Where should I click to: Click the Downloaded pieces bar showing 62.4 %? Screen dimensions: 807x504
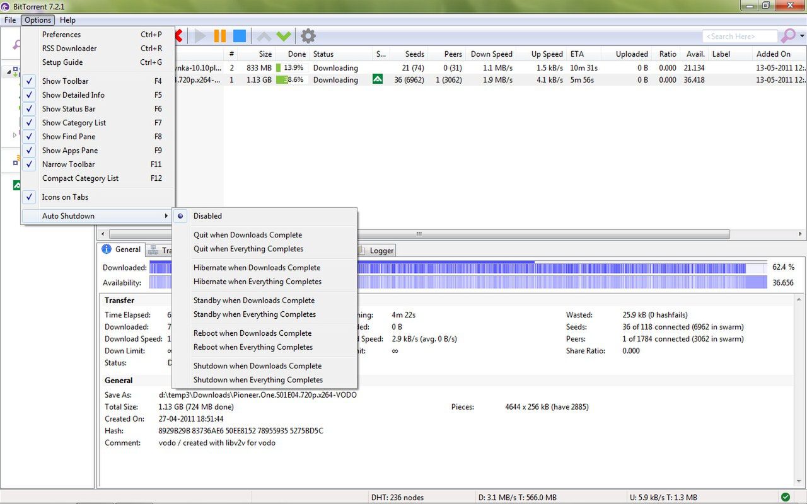tap(458, 267)
